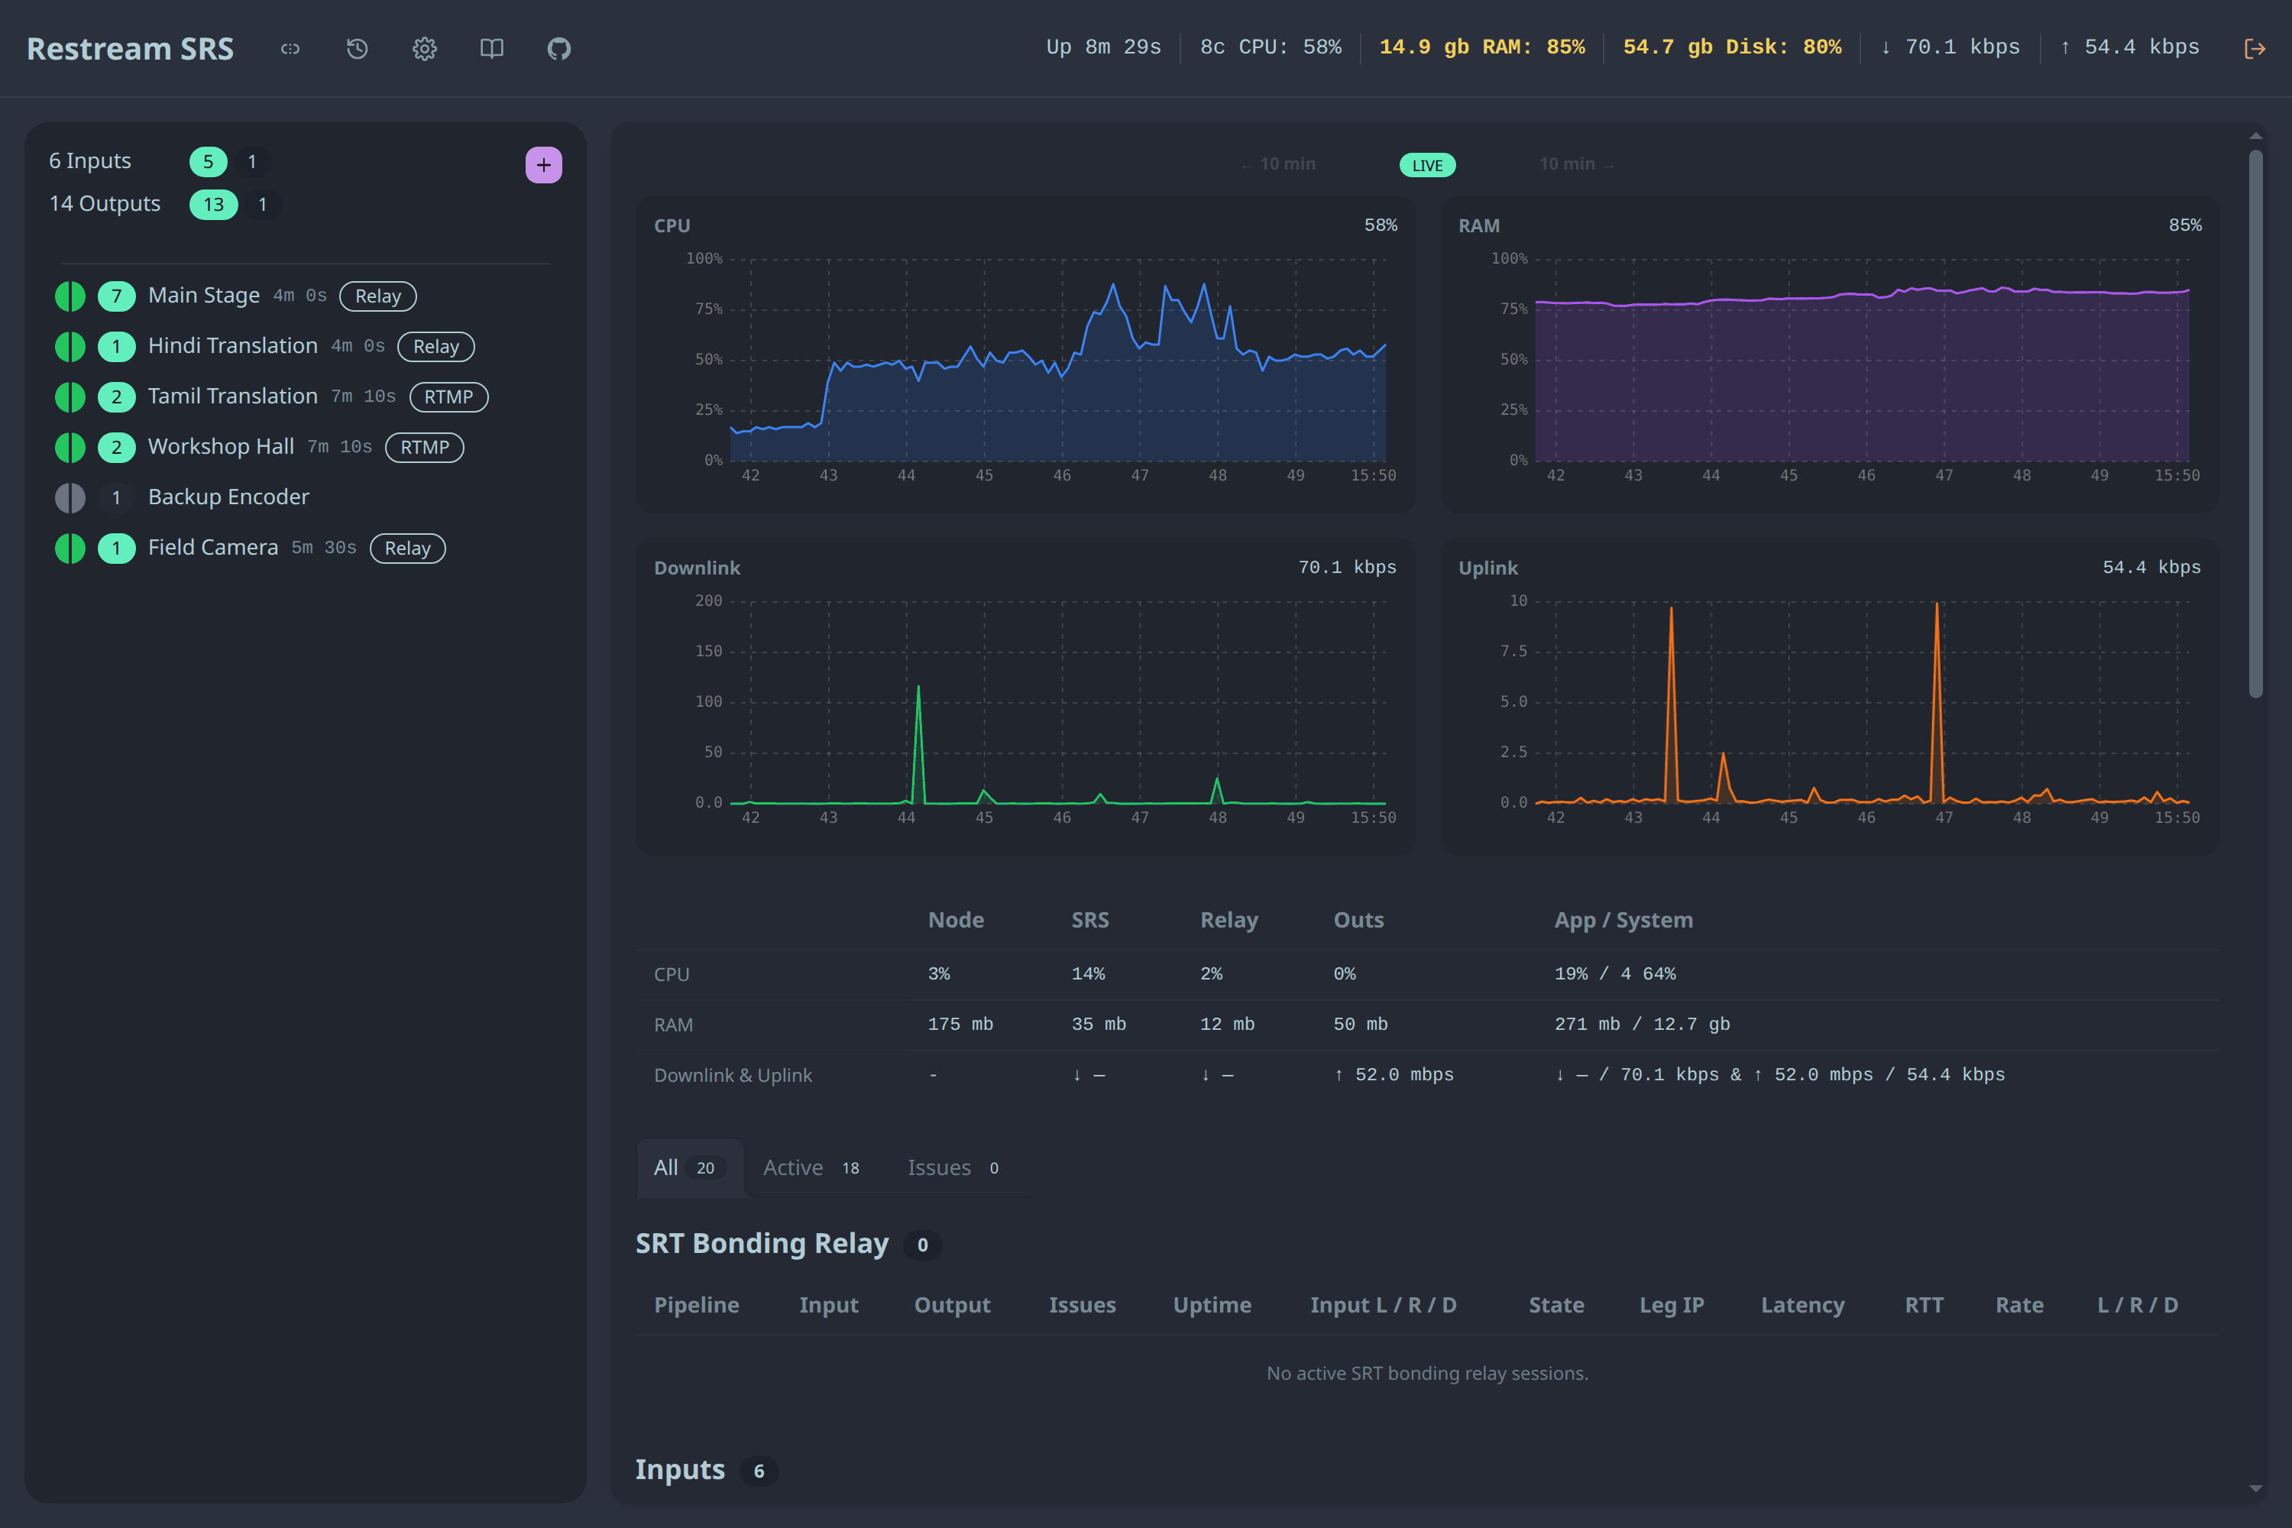Click scrollbar up arrow at top right
Viewport: 2292px width, 1528px height.
(x=2256, y=135)
